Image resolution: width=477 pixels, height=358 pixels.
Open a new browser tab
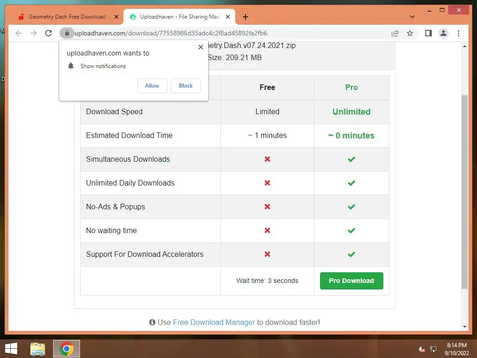(245, 17)
